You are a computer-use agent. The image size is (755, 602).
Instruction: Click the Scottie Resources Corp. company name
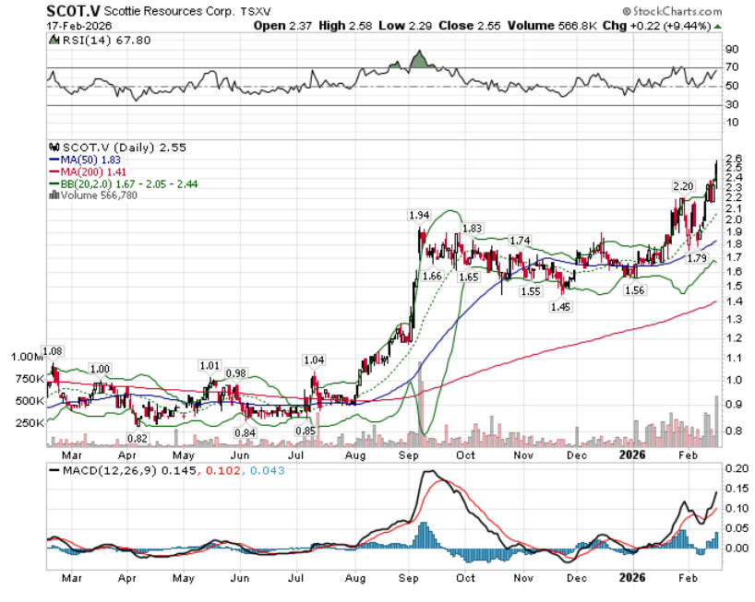[169, 10]
